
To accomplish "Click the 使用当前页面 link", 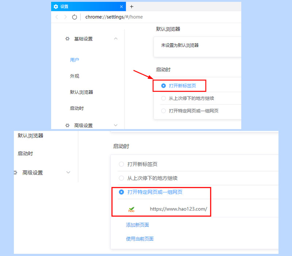I will click(140, 239).
